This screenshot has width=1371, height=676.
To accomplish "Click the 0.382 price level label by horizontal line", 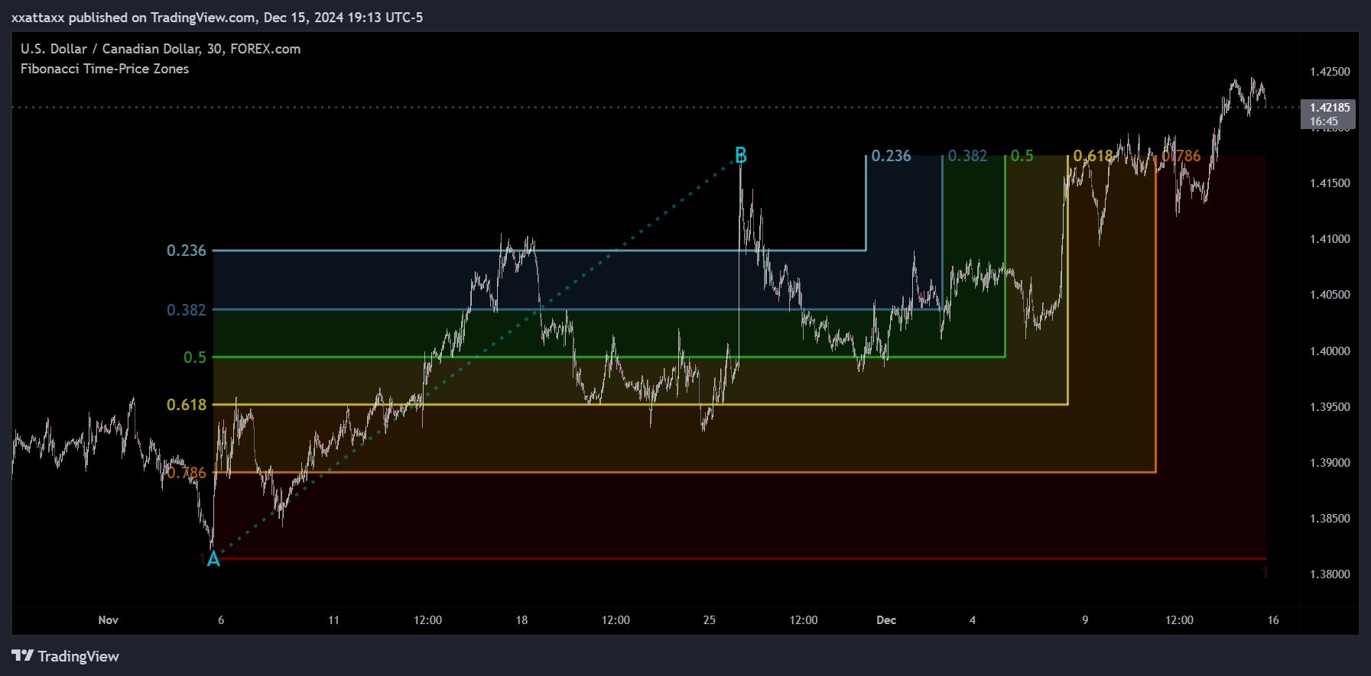I will coord(187,310).
